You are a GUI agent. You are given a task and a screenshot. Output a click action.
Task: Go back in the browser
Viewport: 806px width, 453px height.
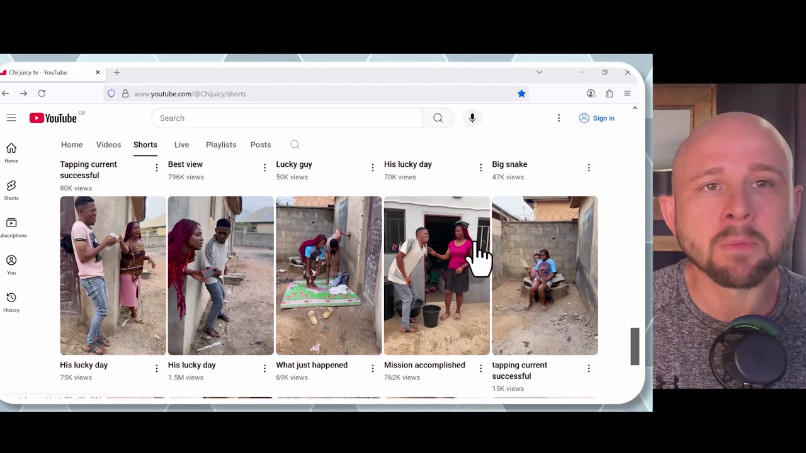pos(6,93)
